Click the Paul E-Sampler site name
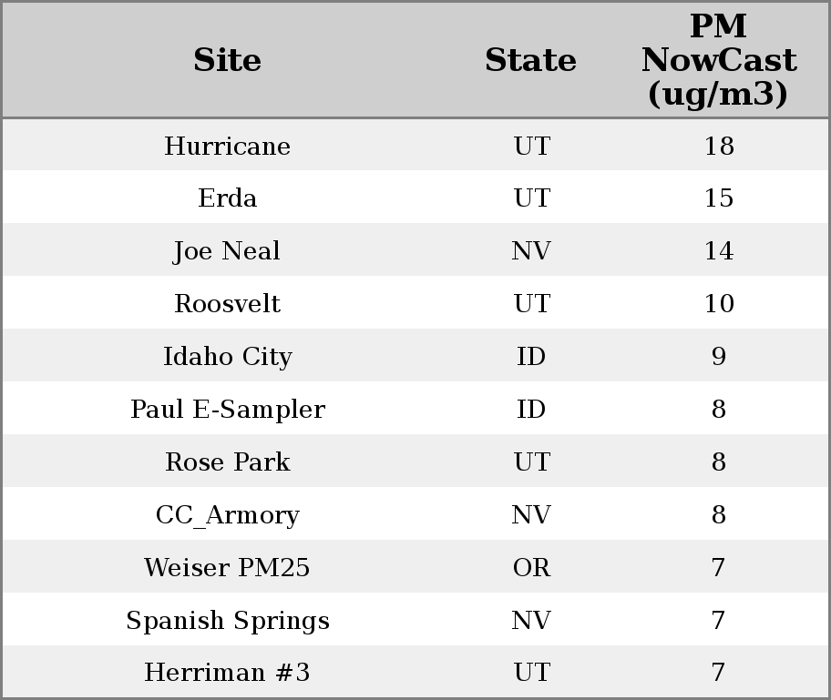The width and height of the screenshot is (831, 700). (x=227, y=410)
